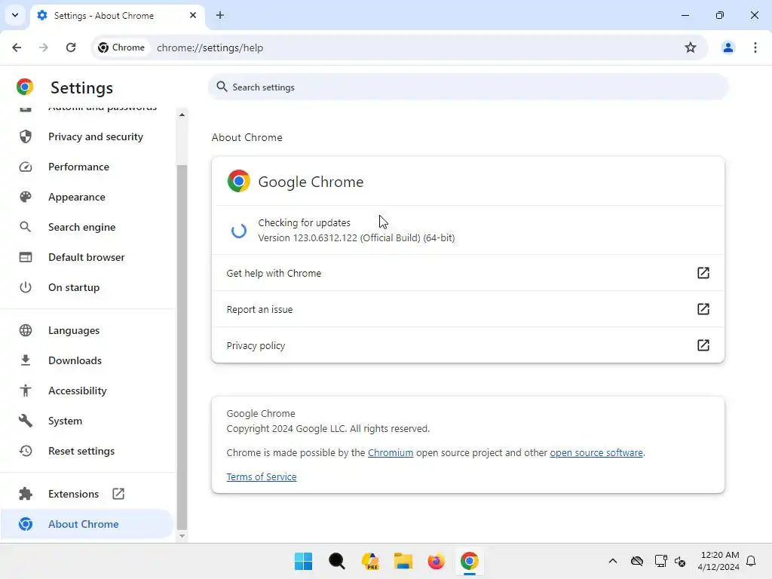772x579 pixels.
Task: Click the Search engine magnifier icon
Action: click(26, 227)
